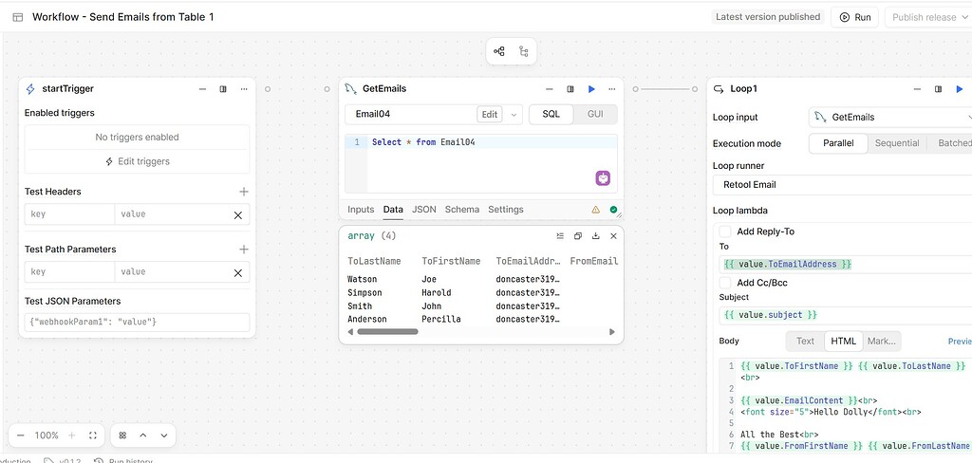Fit canvas to screen icon
The width and height of the screenshot is (972, 463).
93,435
